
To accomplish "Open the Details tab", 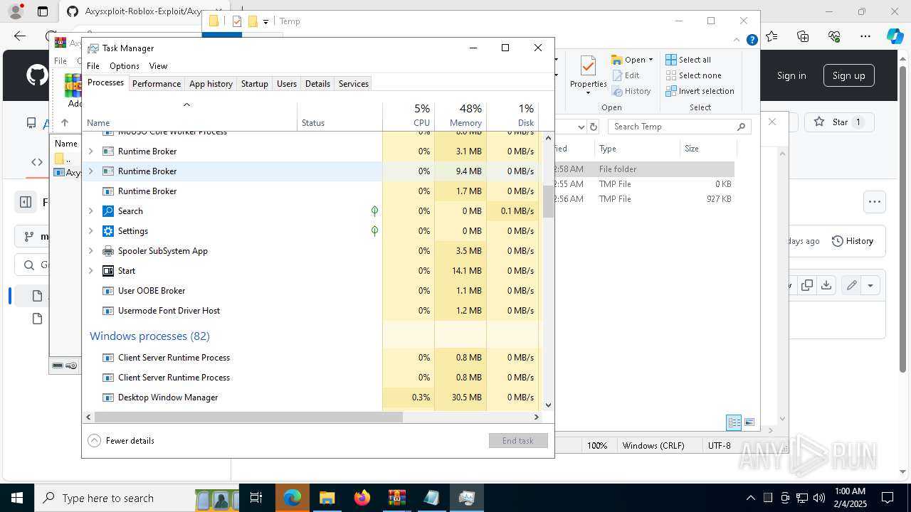I will tap(317, 83).
